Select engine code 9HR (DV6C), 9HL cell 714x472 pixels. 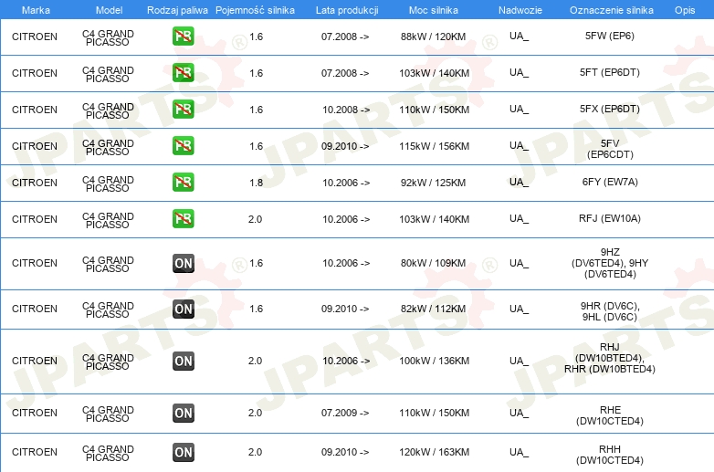[610, 311]
